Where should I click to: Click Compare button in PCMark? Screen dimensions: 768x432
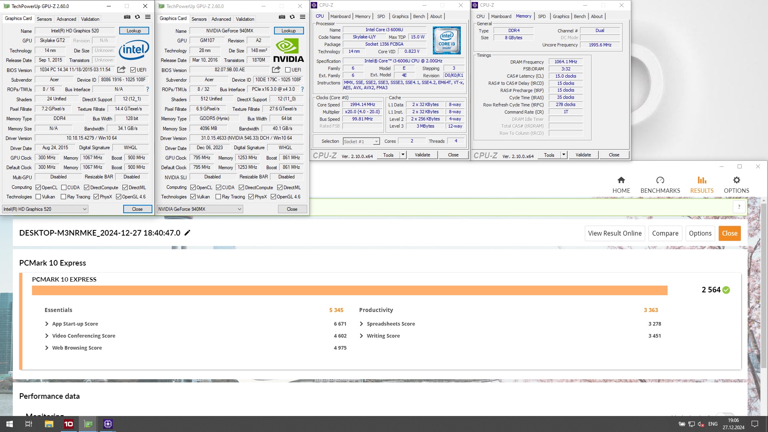point(665,233)
